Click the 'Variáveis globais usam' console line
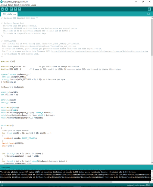The height and width of the screenshot is (187, 153). point(68,172)
